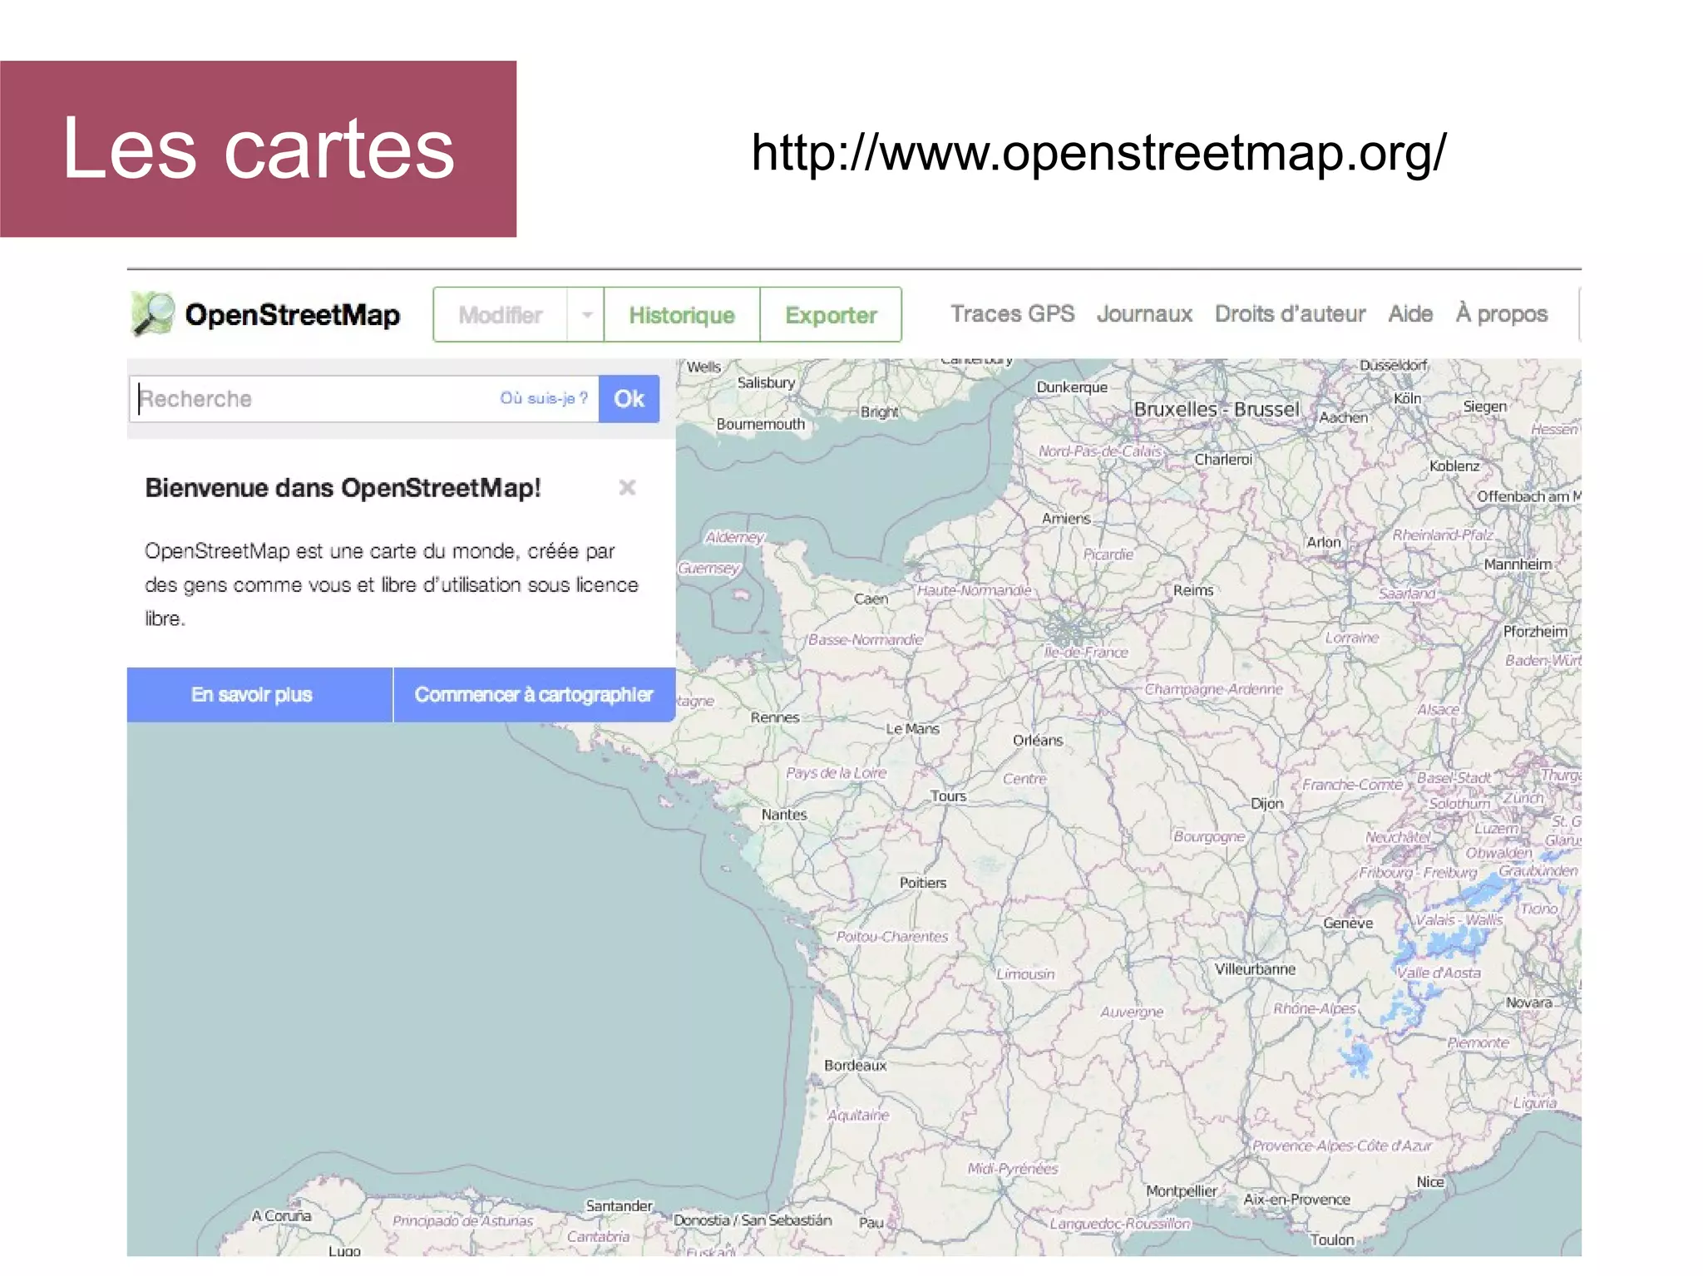Click the Auvergne region label
Image resolution: width=1703 pixels, height=1276 pixels.
[x=1132, y=1012]
